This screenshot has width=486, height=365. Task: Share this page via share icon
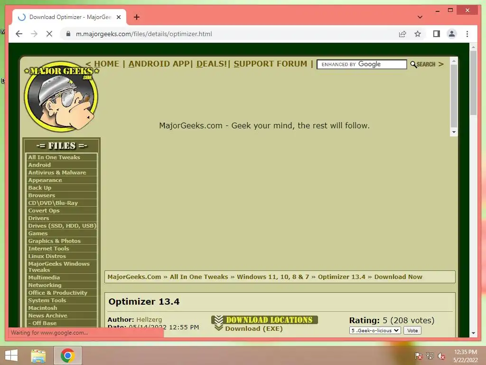click(402, 34)
